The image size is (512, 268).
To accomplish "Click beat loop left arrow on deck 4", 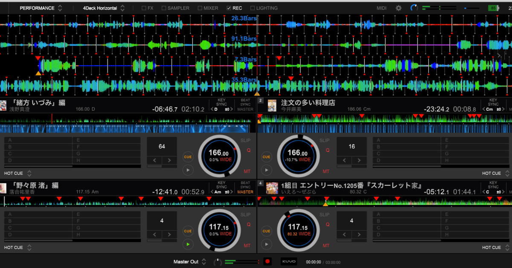I will (x=344, y=235).
